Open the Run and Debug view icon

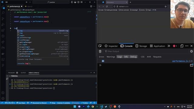[x=3, y=25]
